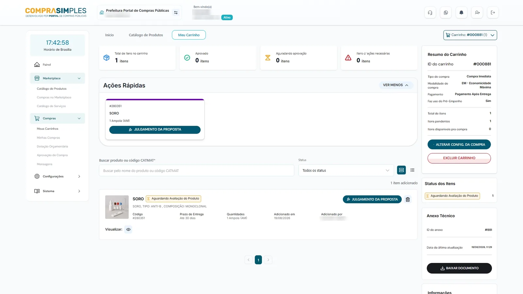Toggle the Visualizar eye icon
Viewport: 523px width, 294px height.
point(128,229)
